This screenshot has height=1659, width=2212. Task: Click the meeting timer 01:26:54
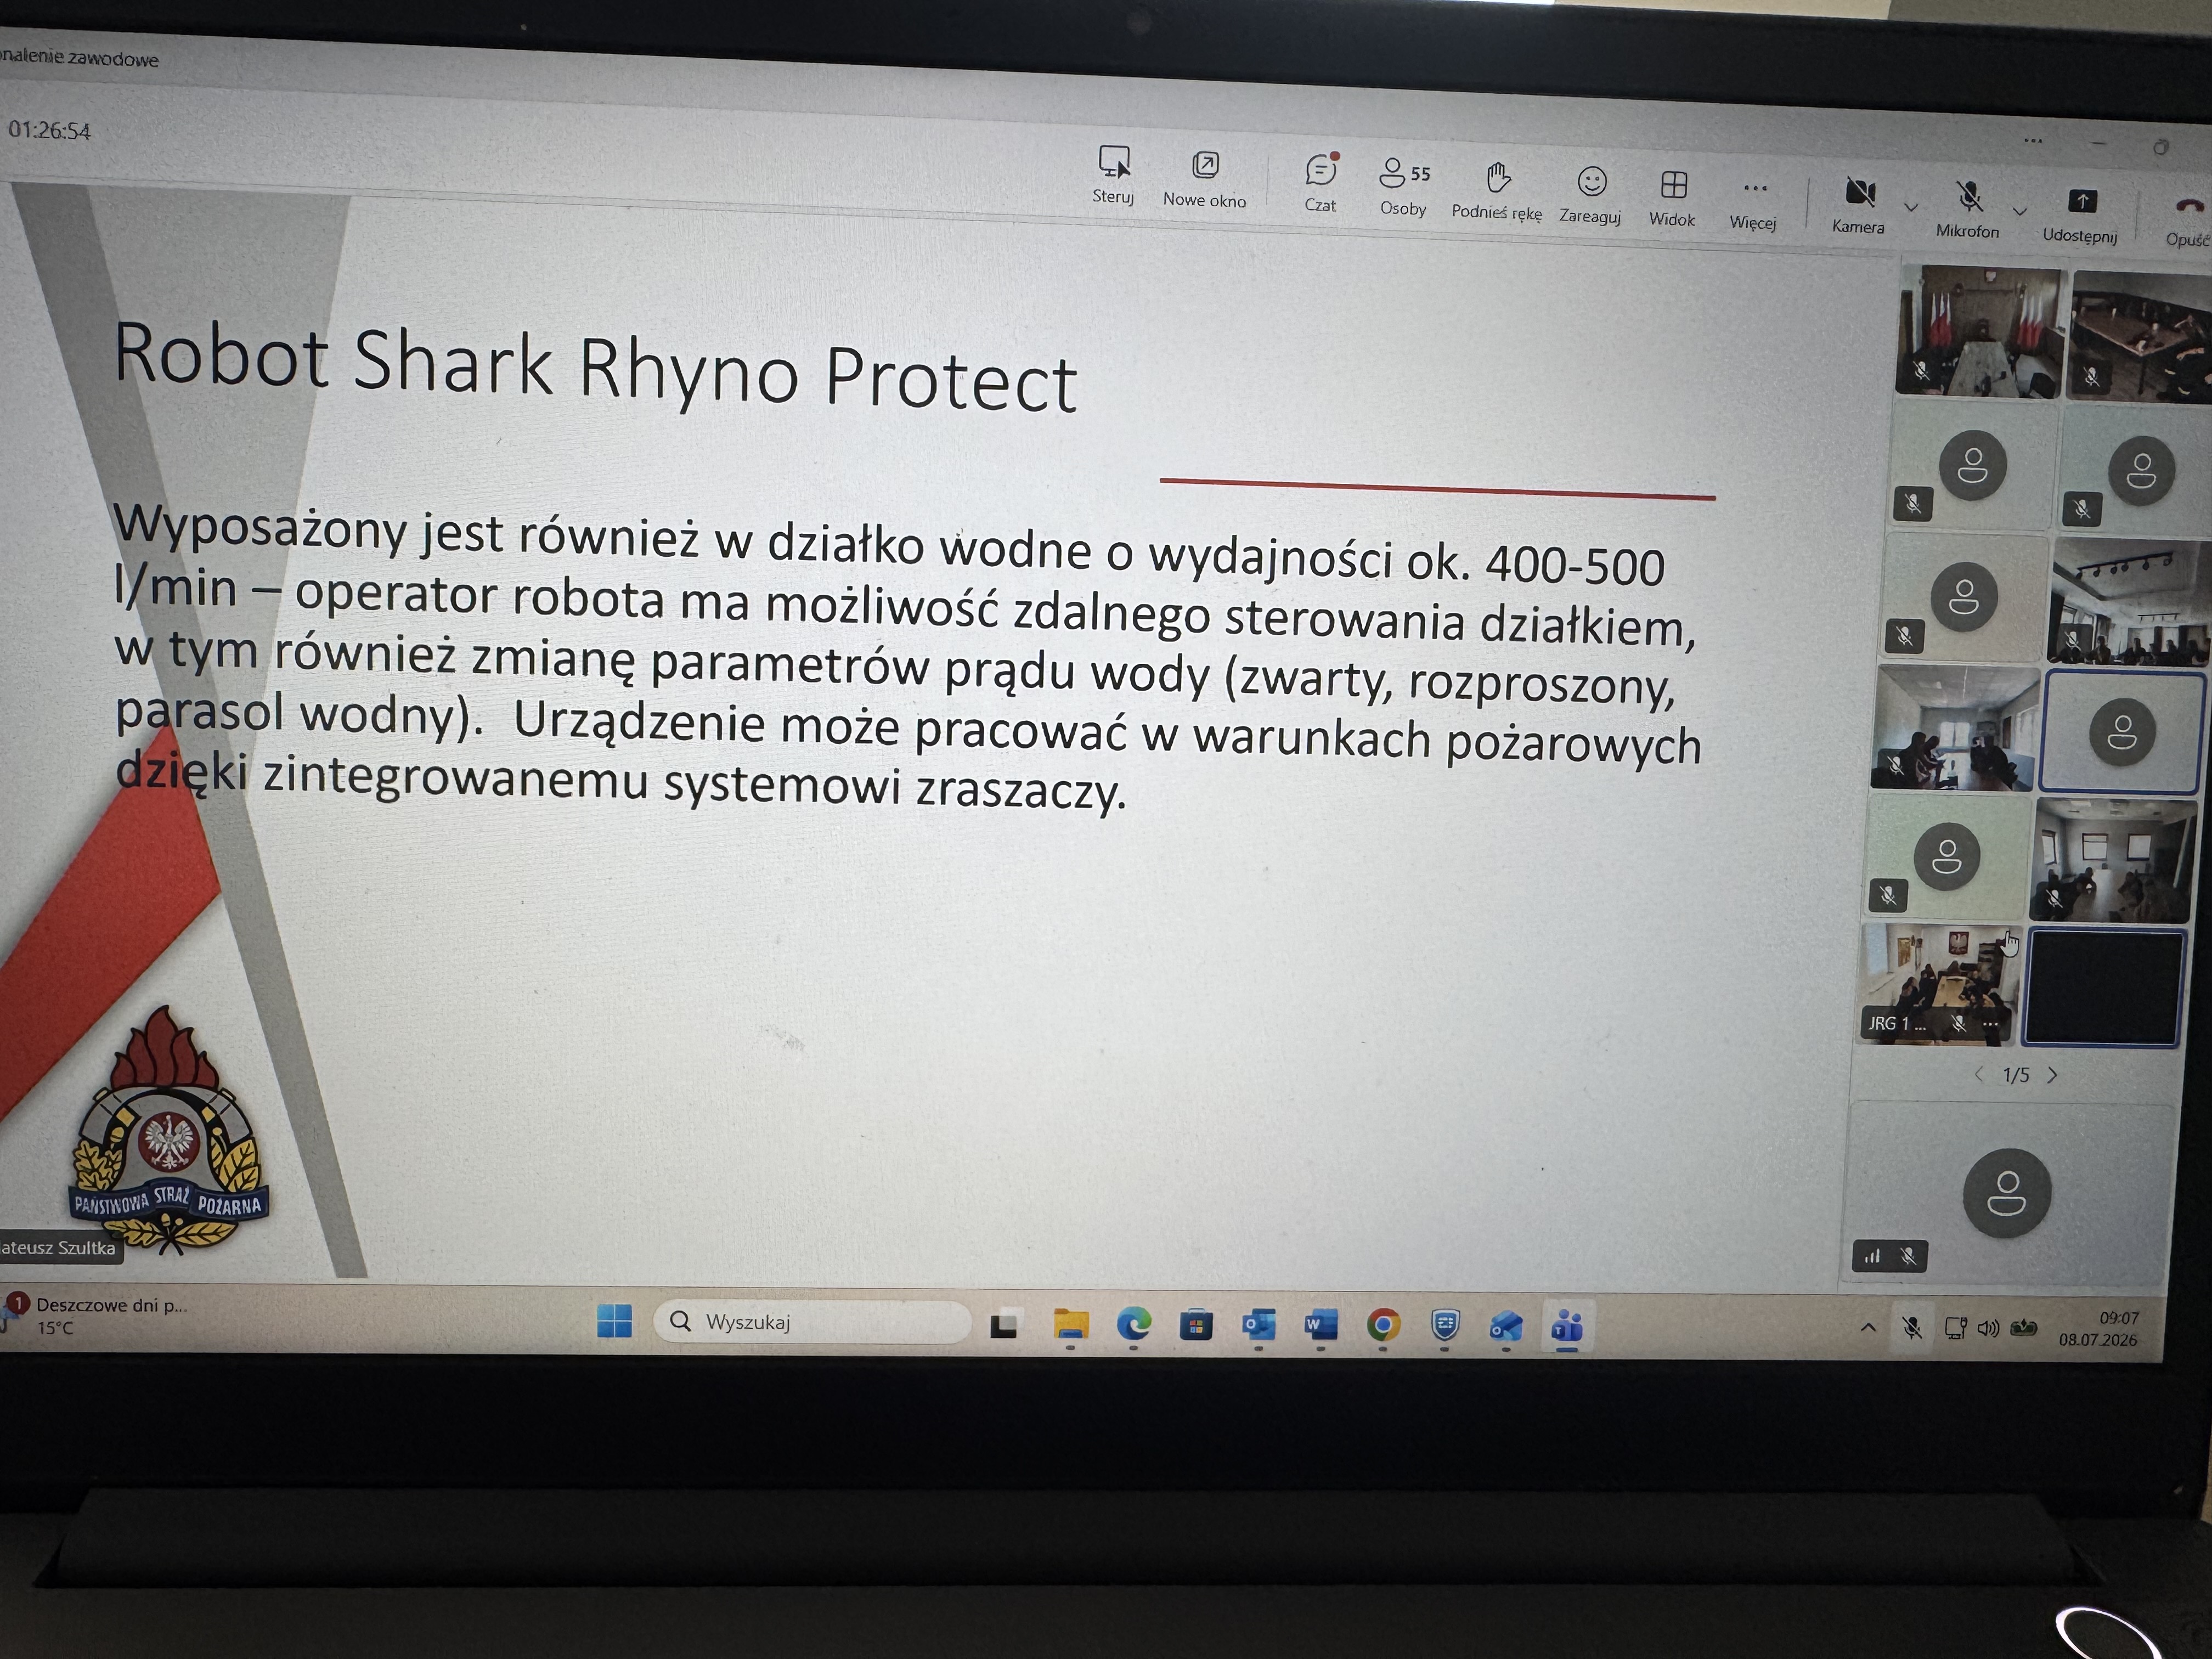(49, 131)
